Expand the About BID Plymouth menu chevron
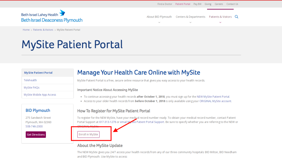This screenshot has height=162, width=282. [159, 23]
